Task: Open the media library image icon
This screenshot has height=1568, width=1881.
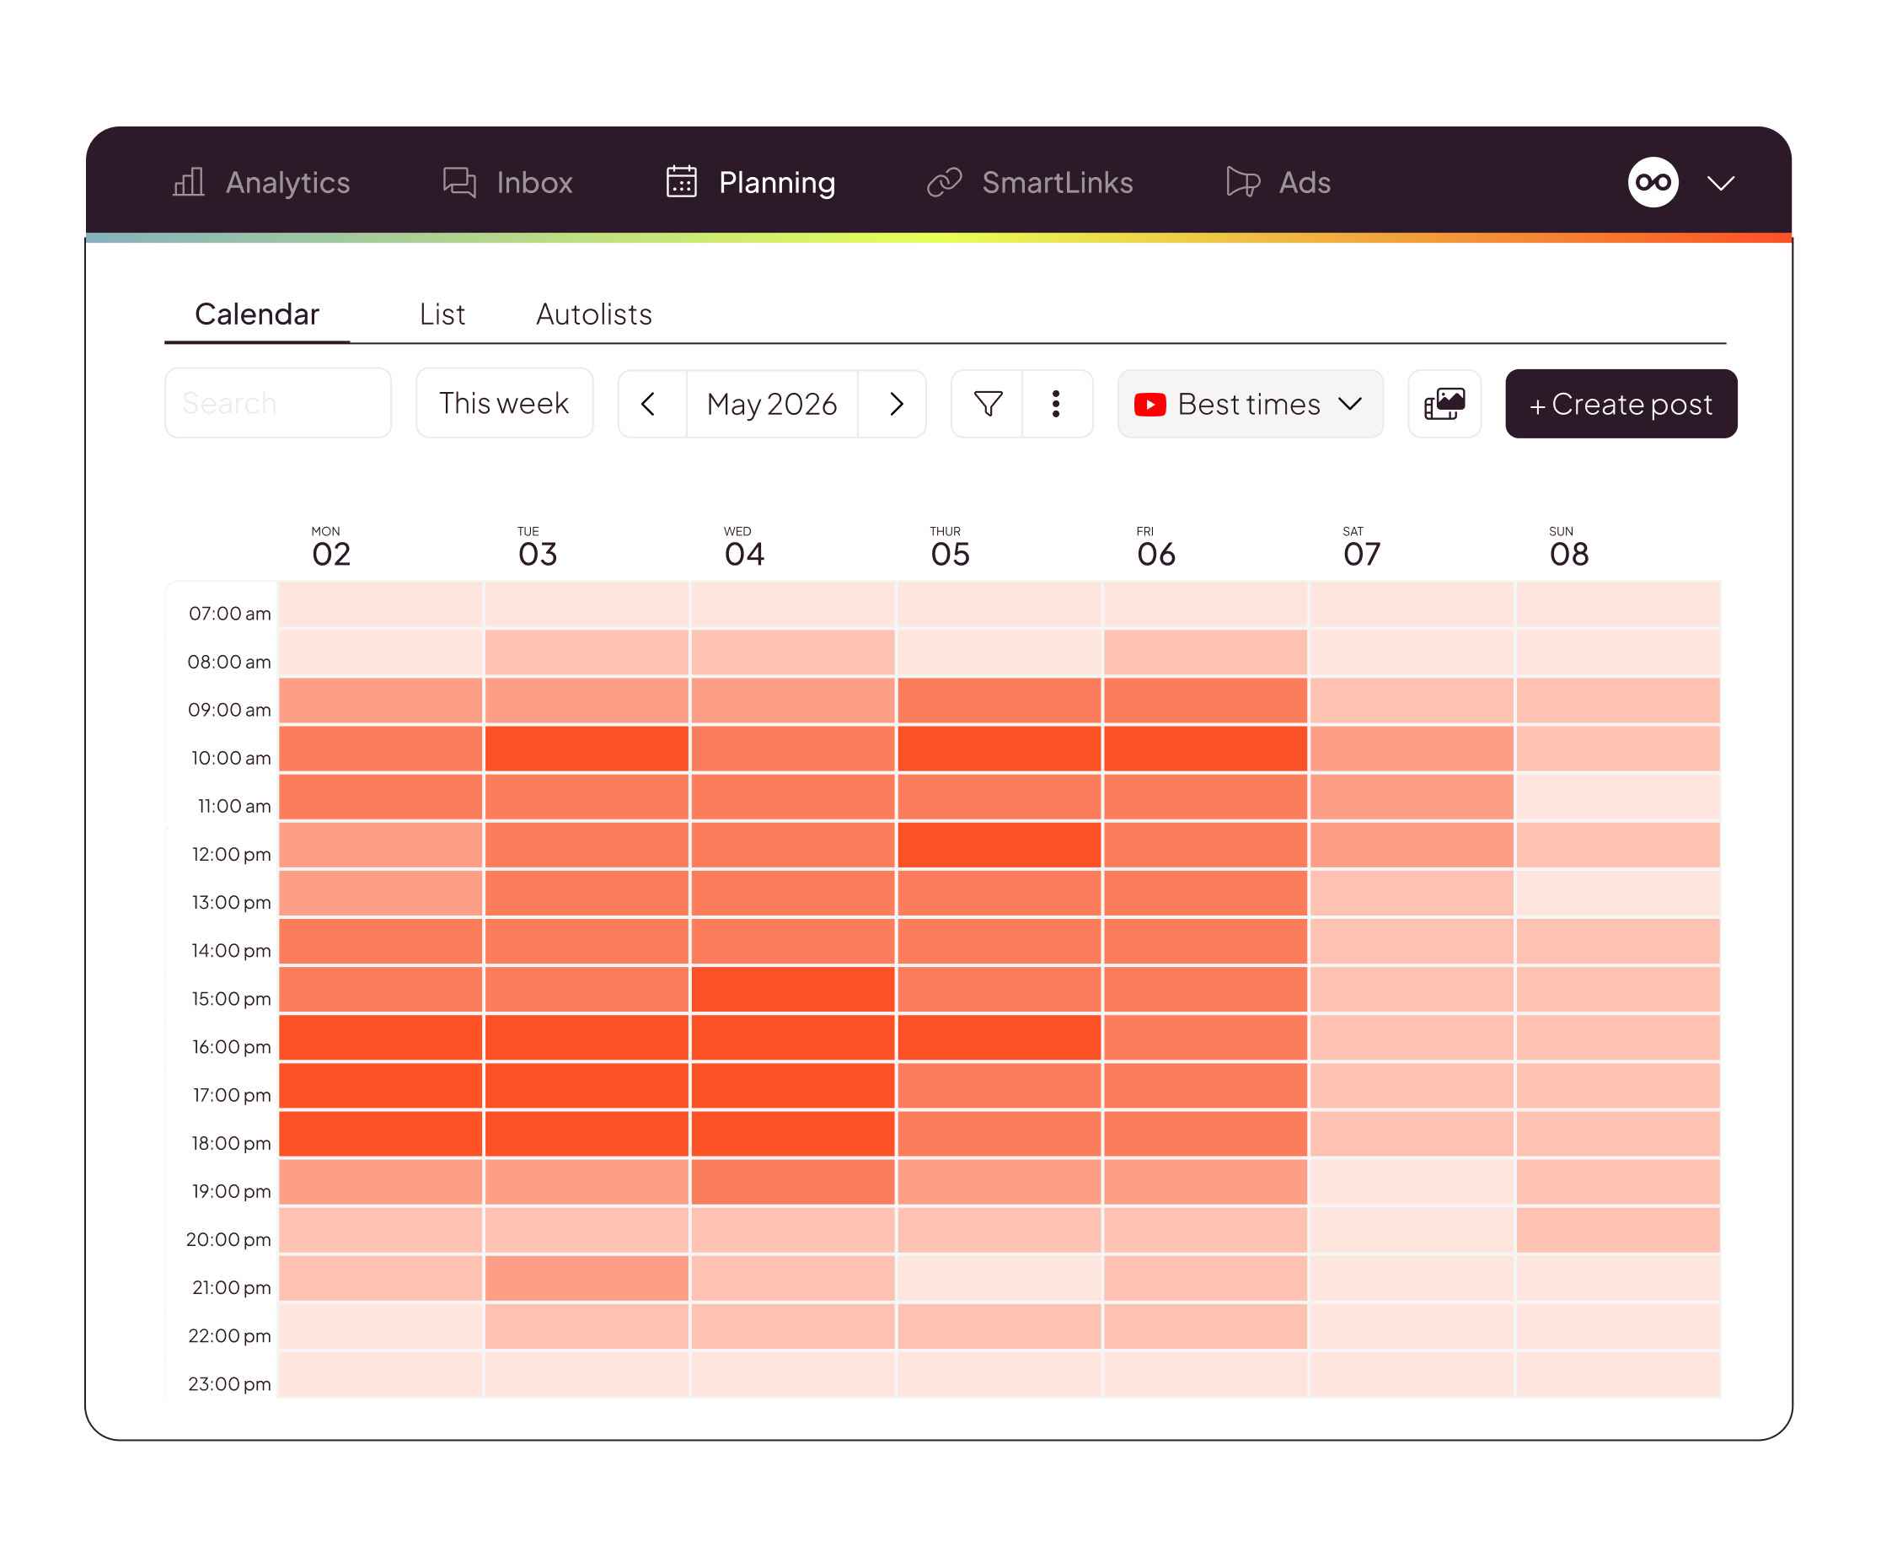Action: coord(1444,404)
